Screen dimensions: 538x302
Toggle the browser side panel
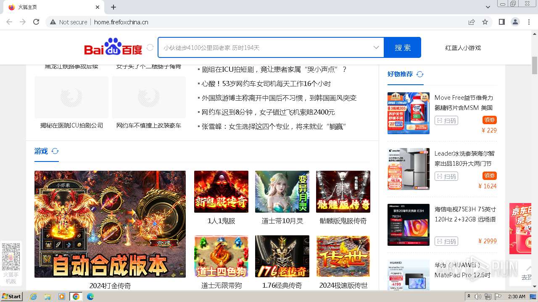tap(501, 22)
